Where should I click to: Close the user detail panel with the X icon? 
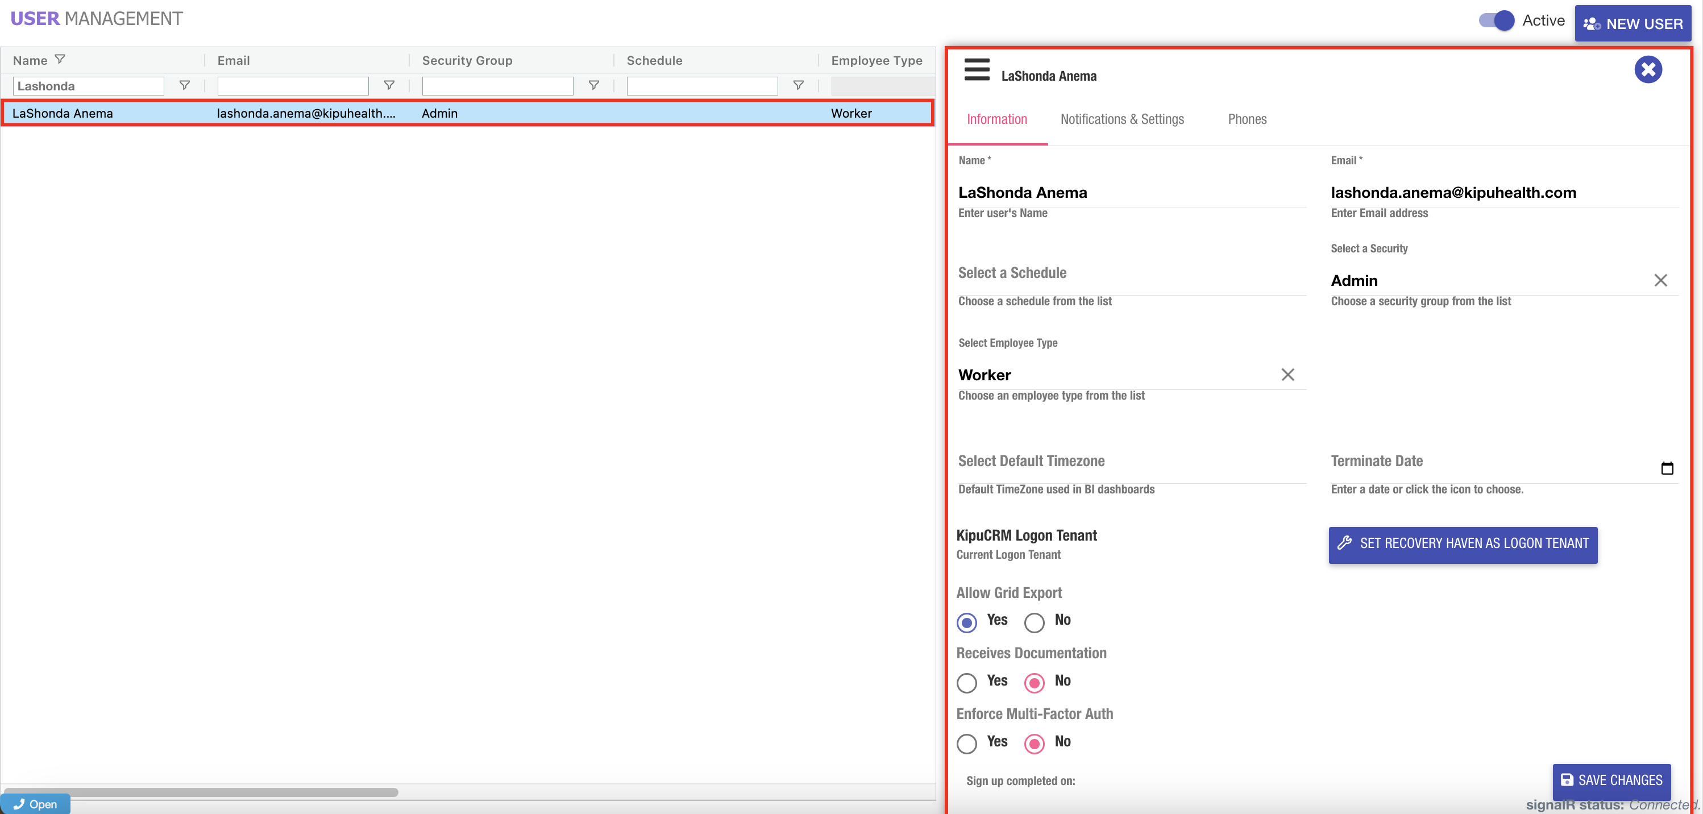coord(1647,69)
